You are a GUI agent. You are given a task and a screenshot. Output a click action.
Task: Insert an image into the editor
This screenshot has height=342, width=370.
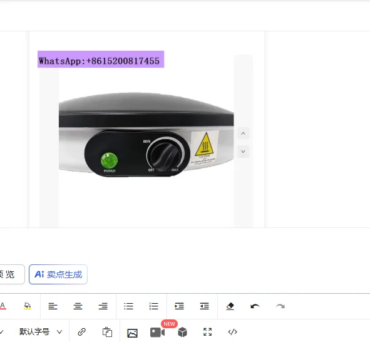(x=132, y=333)
